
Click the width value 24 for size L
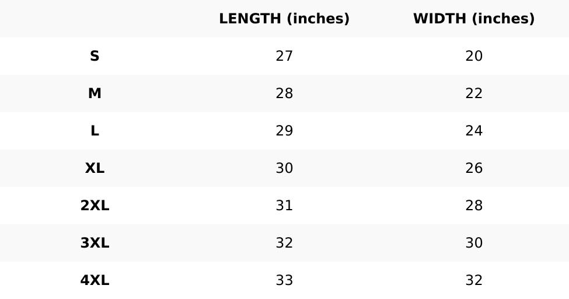pyautogui.click(x=474, y=131)
